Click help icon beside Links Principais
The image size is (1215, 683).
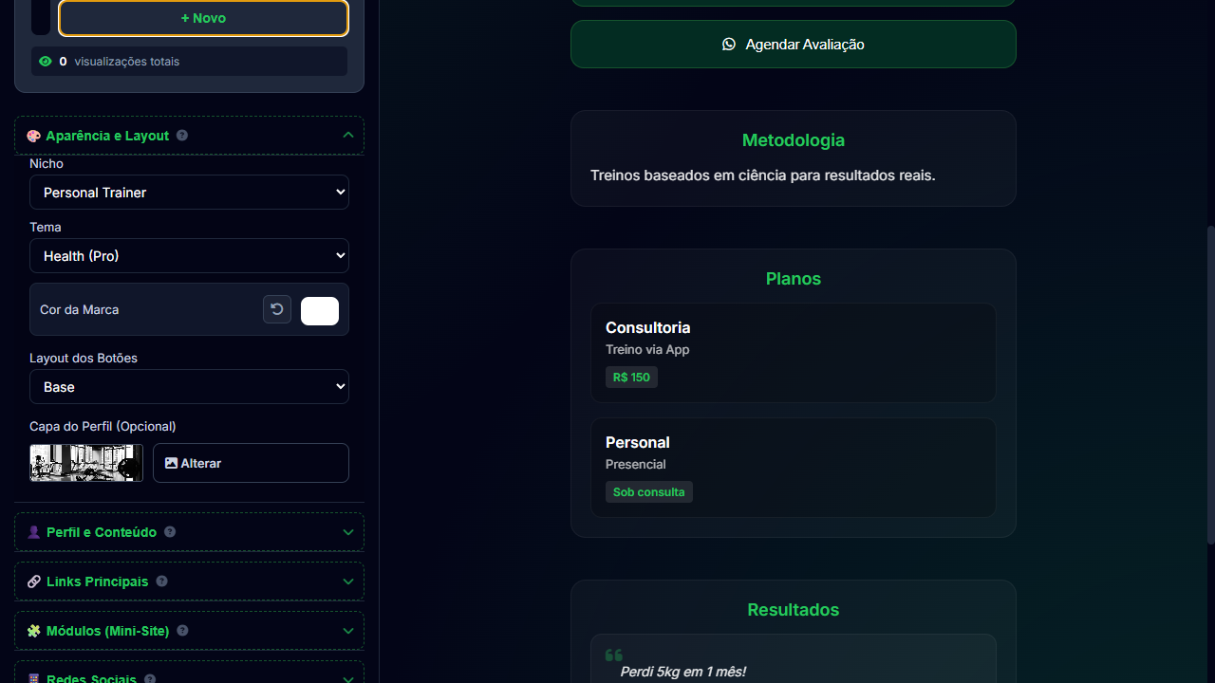click(161, 581)
